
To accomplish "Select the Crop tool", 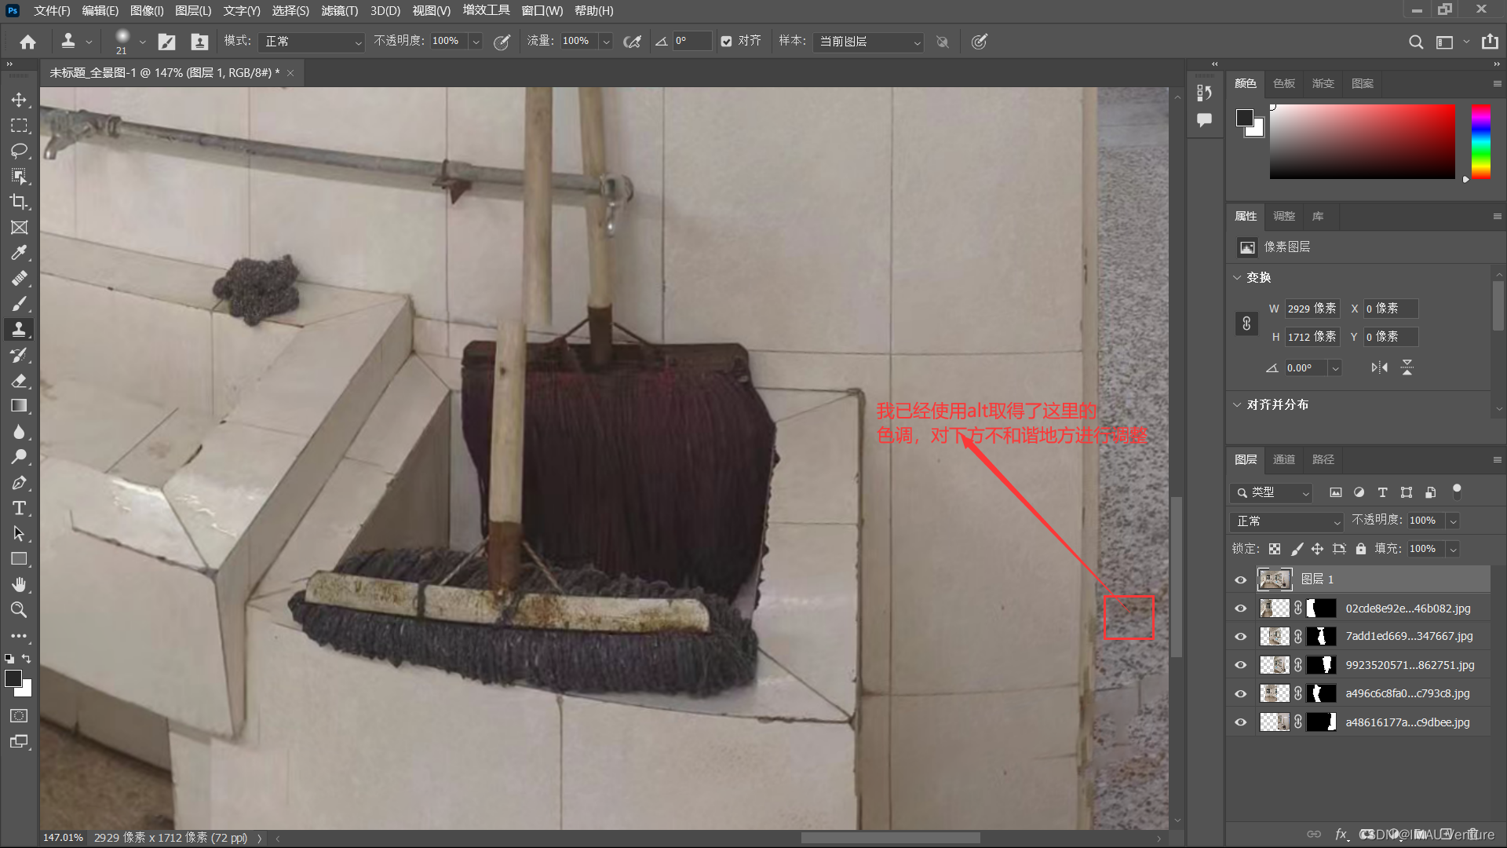I will 19,202.
